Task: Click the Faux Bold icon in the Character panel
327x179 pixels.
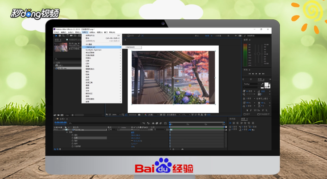Action: [x=247, y=110]
